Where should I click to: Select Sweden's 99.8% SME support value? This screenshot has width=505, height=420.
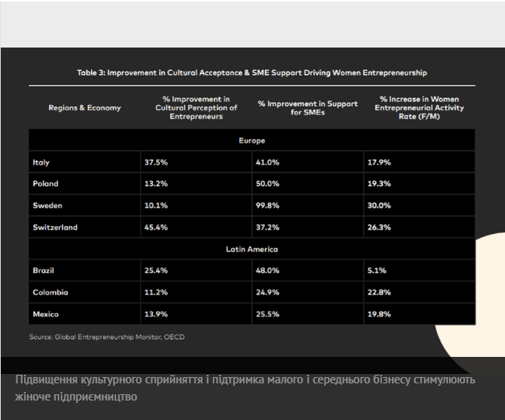coord(268,206)
